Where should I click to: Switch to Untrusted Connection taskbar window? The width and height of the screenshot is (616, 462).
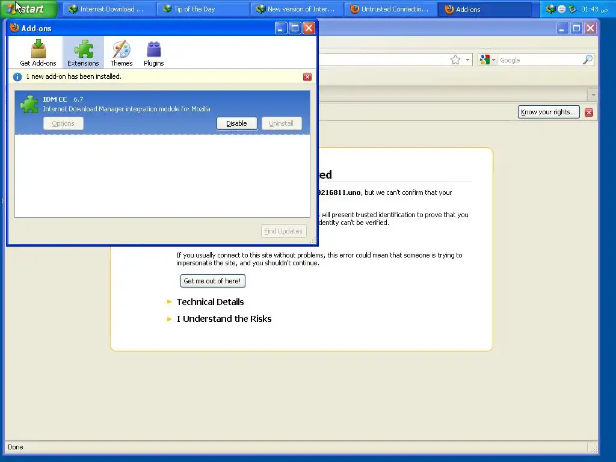(x=390, y=9)
